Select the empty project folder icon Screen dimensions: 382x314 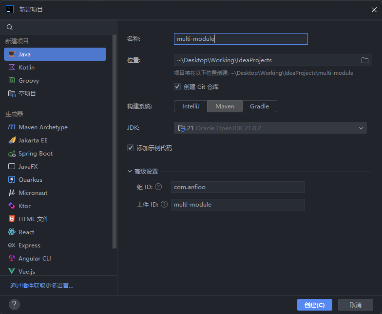click(12, 93)
